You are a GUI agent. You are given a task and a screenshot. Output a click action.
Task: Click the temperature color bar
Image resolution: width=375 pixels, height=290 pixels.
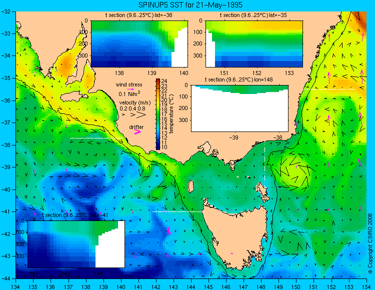(x=158, y=114)
